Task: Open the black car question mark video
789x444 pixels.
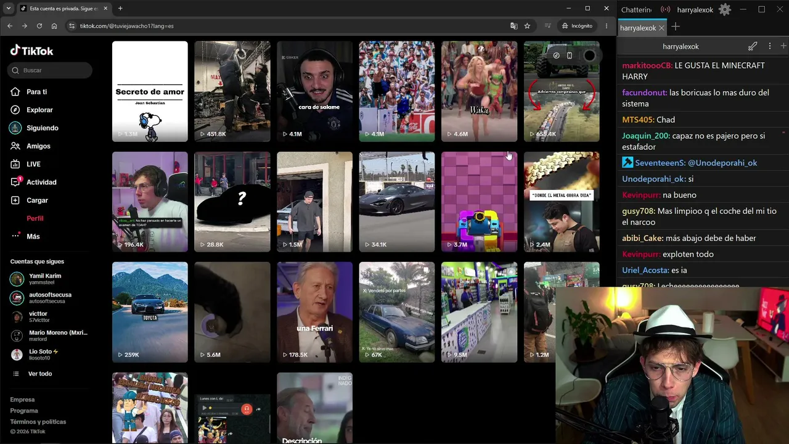Action: 232,202
